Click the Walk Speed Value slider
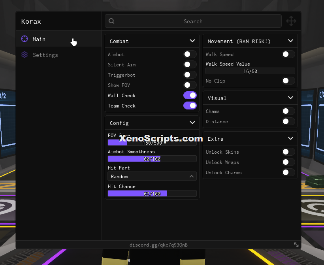 point(250,71)
